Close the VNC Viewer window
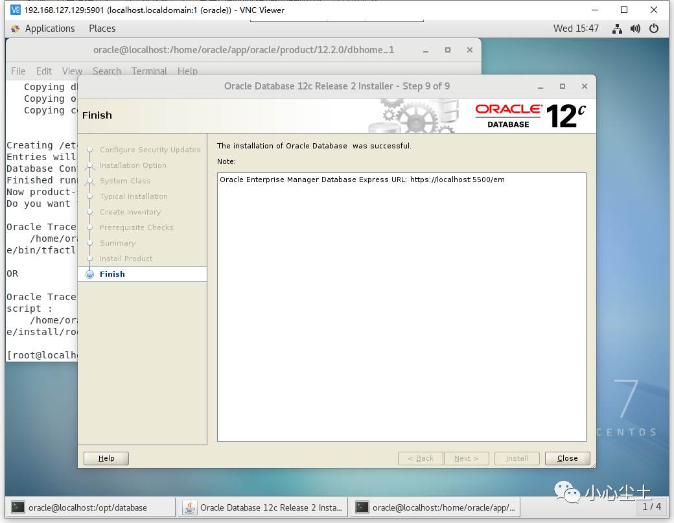 [x=654, y=10]
